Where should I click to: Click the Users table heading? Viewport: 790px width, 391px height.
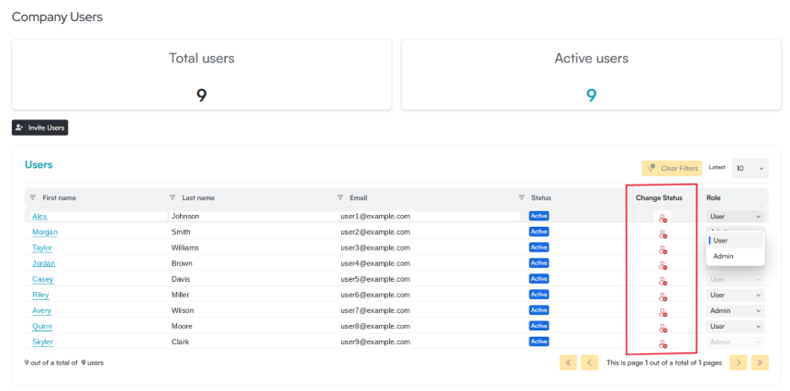39,165
